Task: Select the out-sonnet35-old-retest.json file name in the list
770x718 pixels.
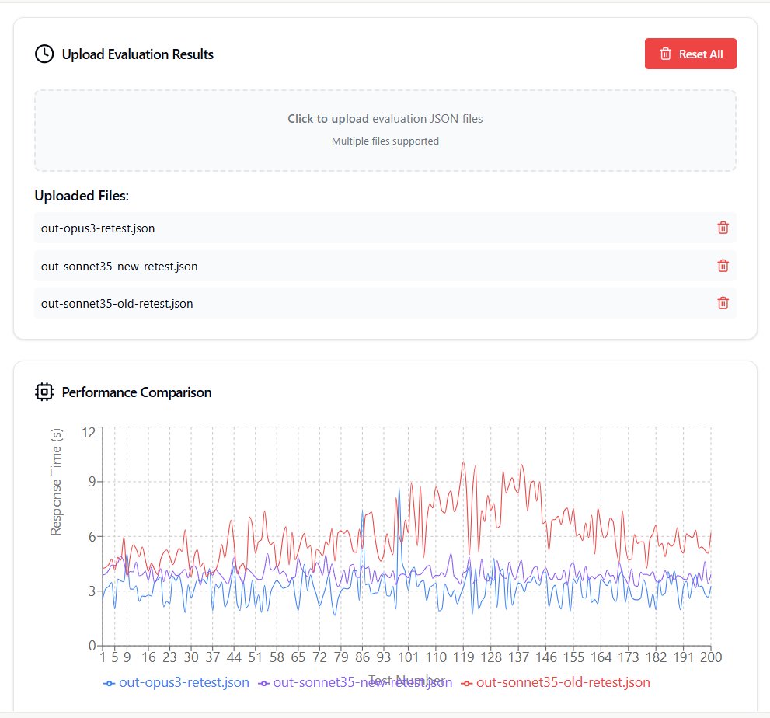Action: point(117,304)
